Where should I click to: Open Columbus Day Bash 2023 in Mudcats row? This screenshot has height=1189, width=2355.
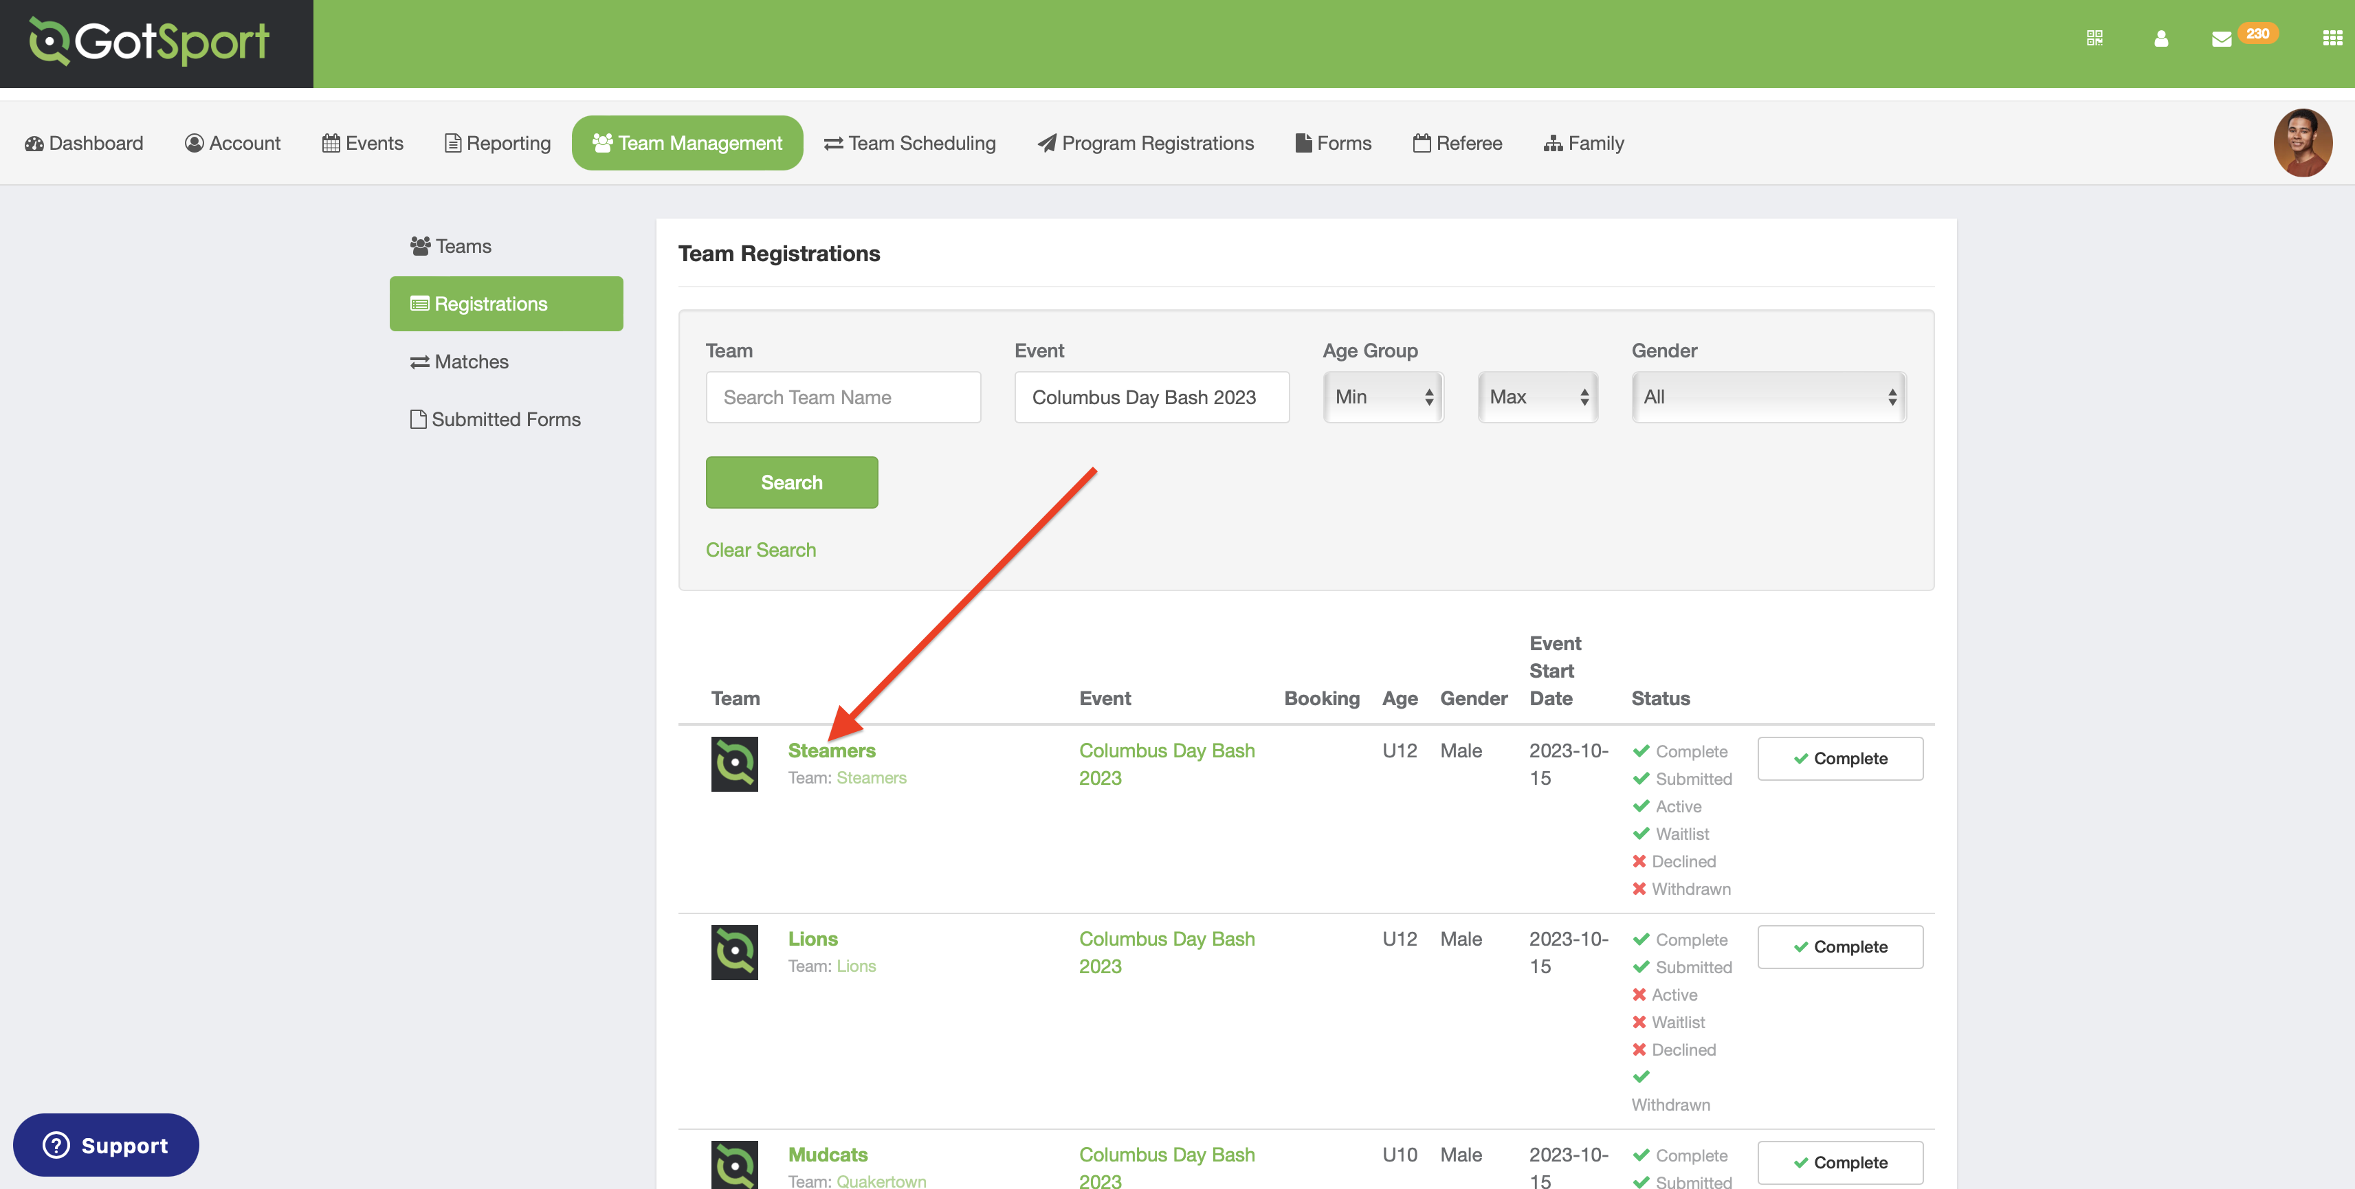1167,1167
